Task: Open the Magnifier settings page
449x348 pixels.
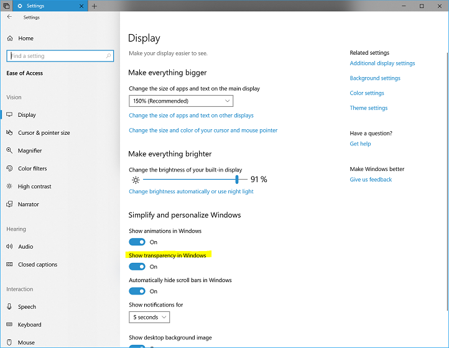Action: [x=30, y=150]
